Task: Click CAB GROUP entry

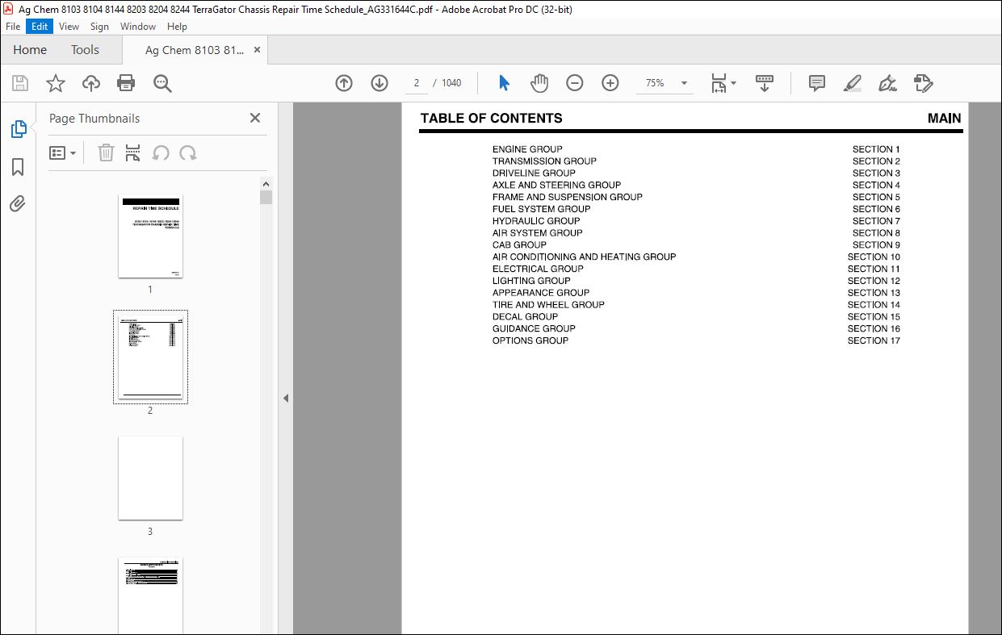Action: coord(519,245)
